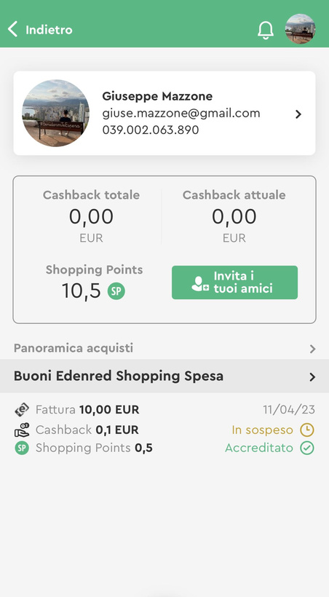Tap the Accreditato checkmark circle icon
The image size is (329, 597).
(x=307, y=448)
